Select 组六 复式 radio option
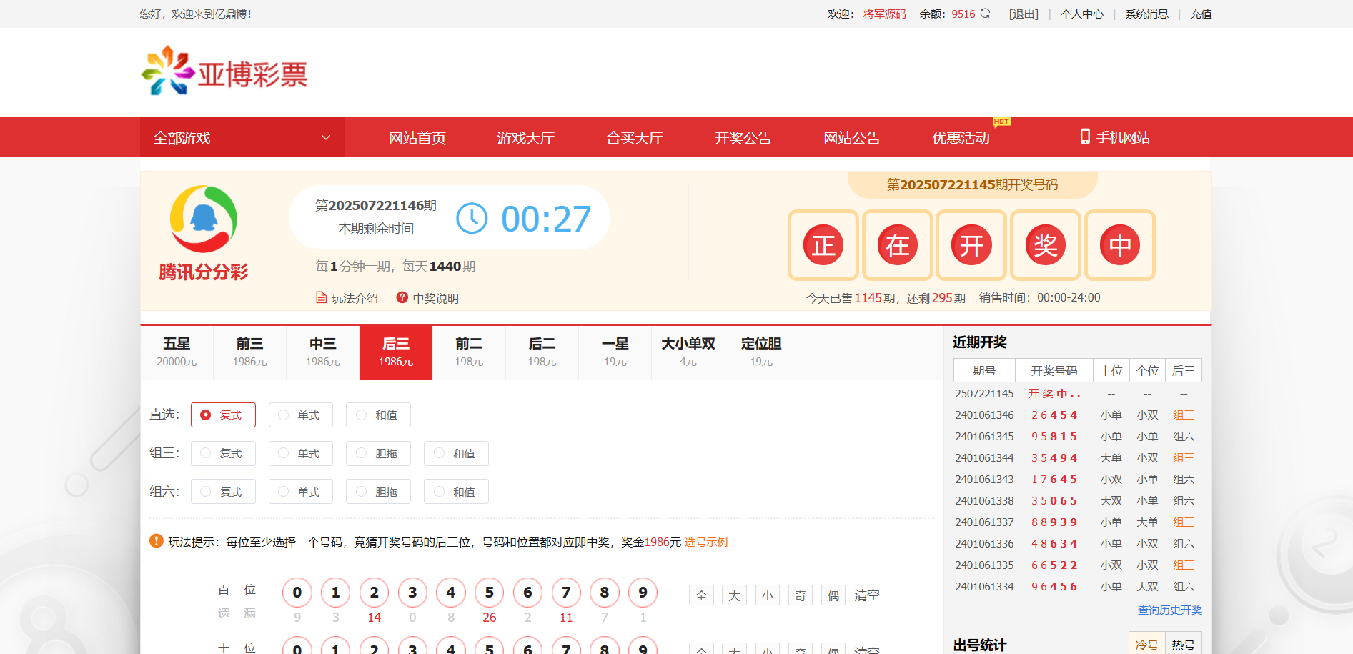This screenshot has height=654, width=1353. (x=223, y=492)
